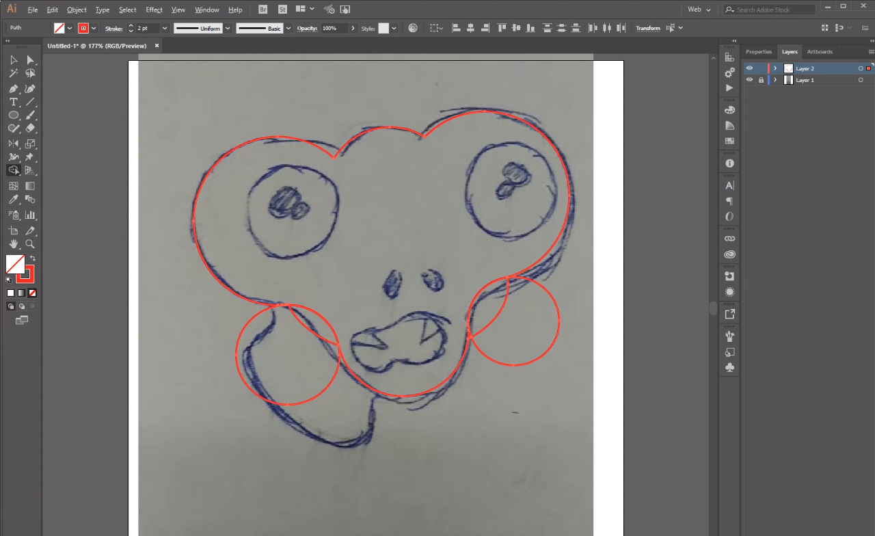Screen dimensions: 875x536
Task: Select the Ellipse tool
Action: pos(14,116)
